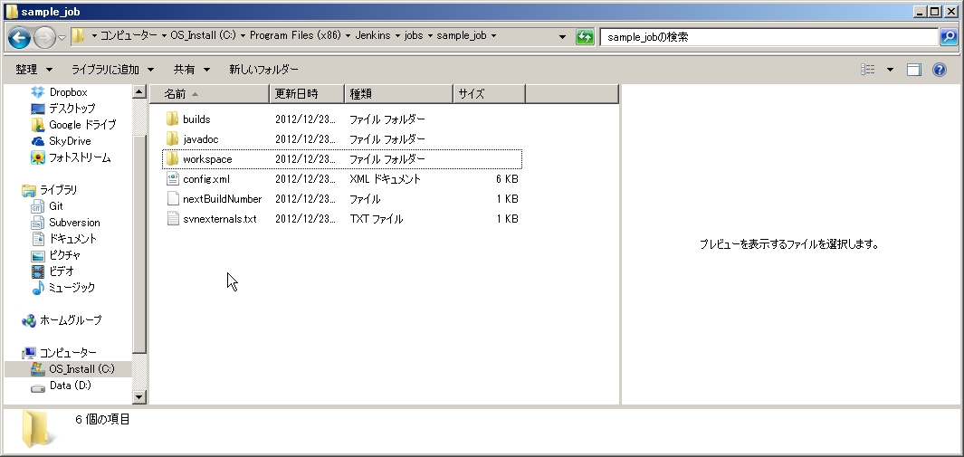Open Help via question mark icon
The height and width of the screenshot is (457, 964).
coord(940,70)
